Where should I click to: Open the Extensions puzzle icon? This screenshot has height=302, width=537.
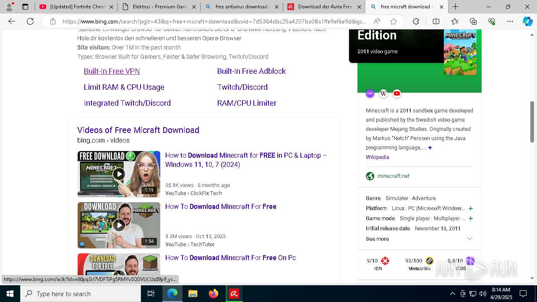pos(416,21)
